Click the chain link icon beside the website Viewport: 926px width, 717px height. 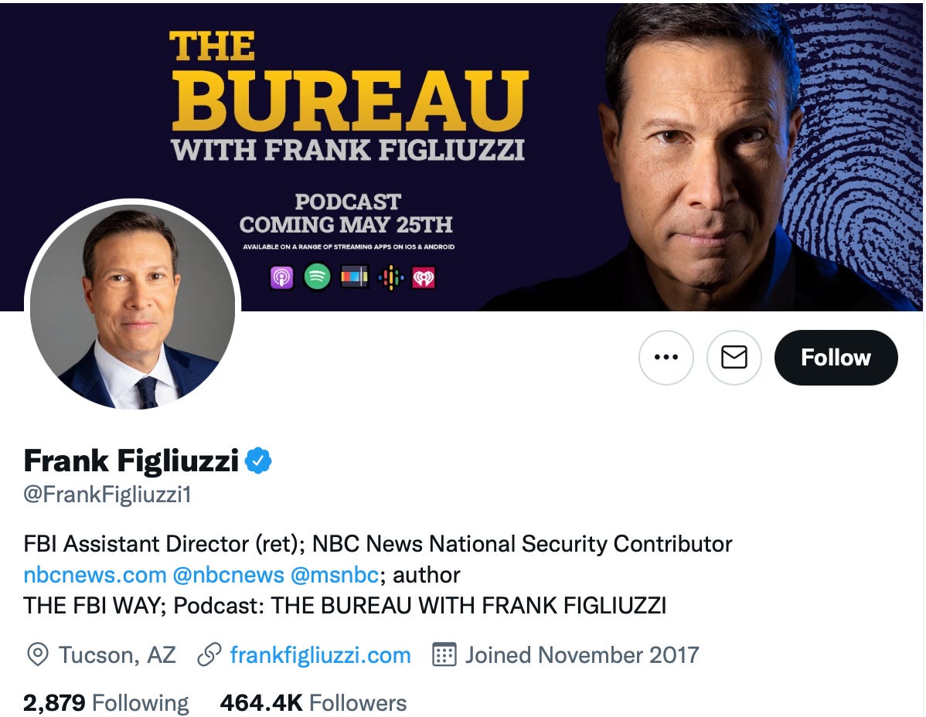[x=209, y=655]
